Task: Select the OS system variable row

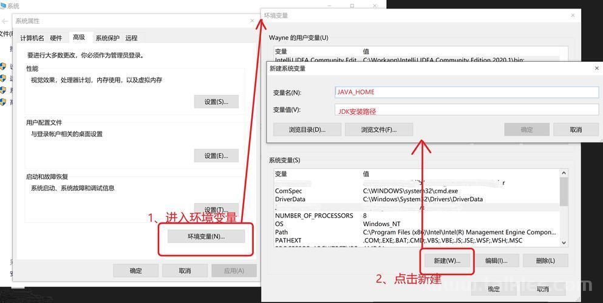Action: click(x=417, y=224)
